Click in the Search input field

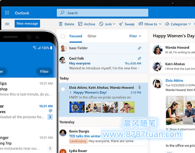click(x=103, y=13)
